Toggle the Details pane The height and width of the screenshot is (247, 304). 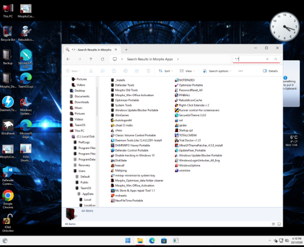pyautogui.click(x=270, y=71)
